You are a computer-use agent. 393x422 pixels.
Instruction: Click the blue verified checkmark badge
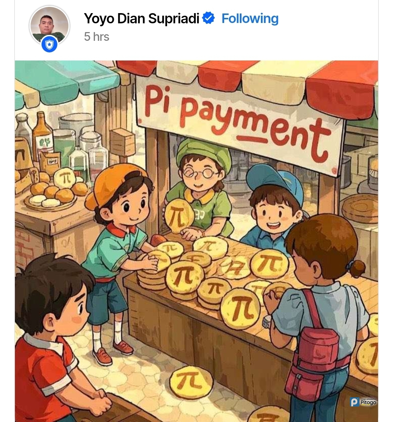209,18
